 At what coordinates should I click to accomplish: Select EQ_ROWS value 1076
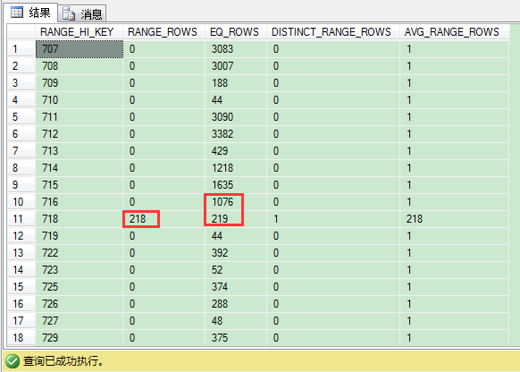(236, 202)
